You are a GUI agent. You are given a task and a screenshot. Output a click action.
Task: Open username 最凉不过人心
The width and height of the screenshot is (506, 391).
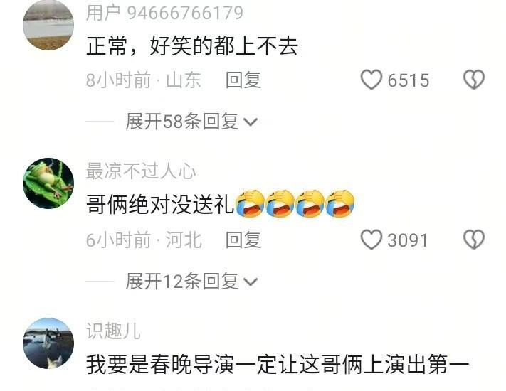(x=141, y=171)
